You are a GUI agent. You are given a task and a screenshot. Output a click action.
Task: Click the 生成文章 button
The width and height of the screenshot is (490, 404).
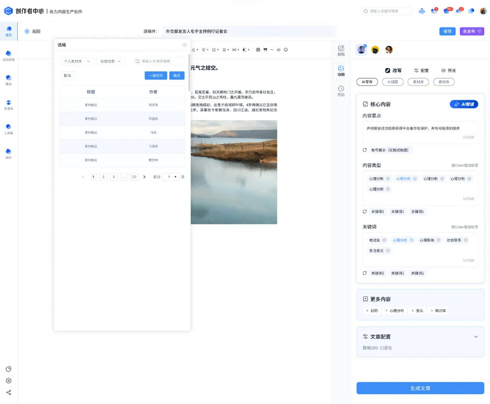coord(420,388)
